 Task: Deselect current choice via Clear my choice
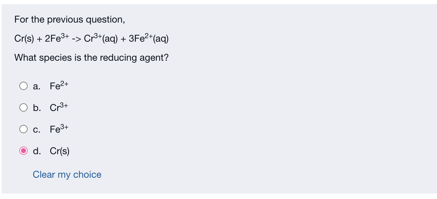click(67, 174)
